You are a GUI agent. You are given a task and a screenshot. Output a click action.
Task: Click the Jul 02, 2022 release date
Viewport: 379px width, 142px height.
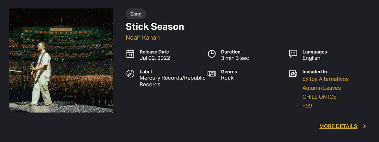155,58
